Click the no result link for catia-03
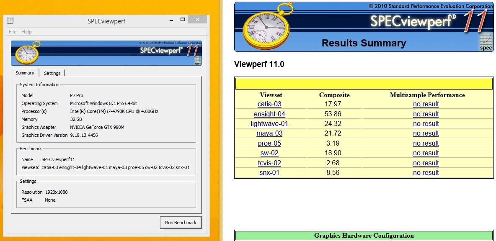Viewport: 496px width, 241px height. [x=426, y=104]
